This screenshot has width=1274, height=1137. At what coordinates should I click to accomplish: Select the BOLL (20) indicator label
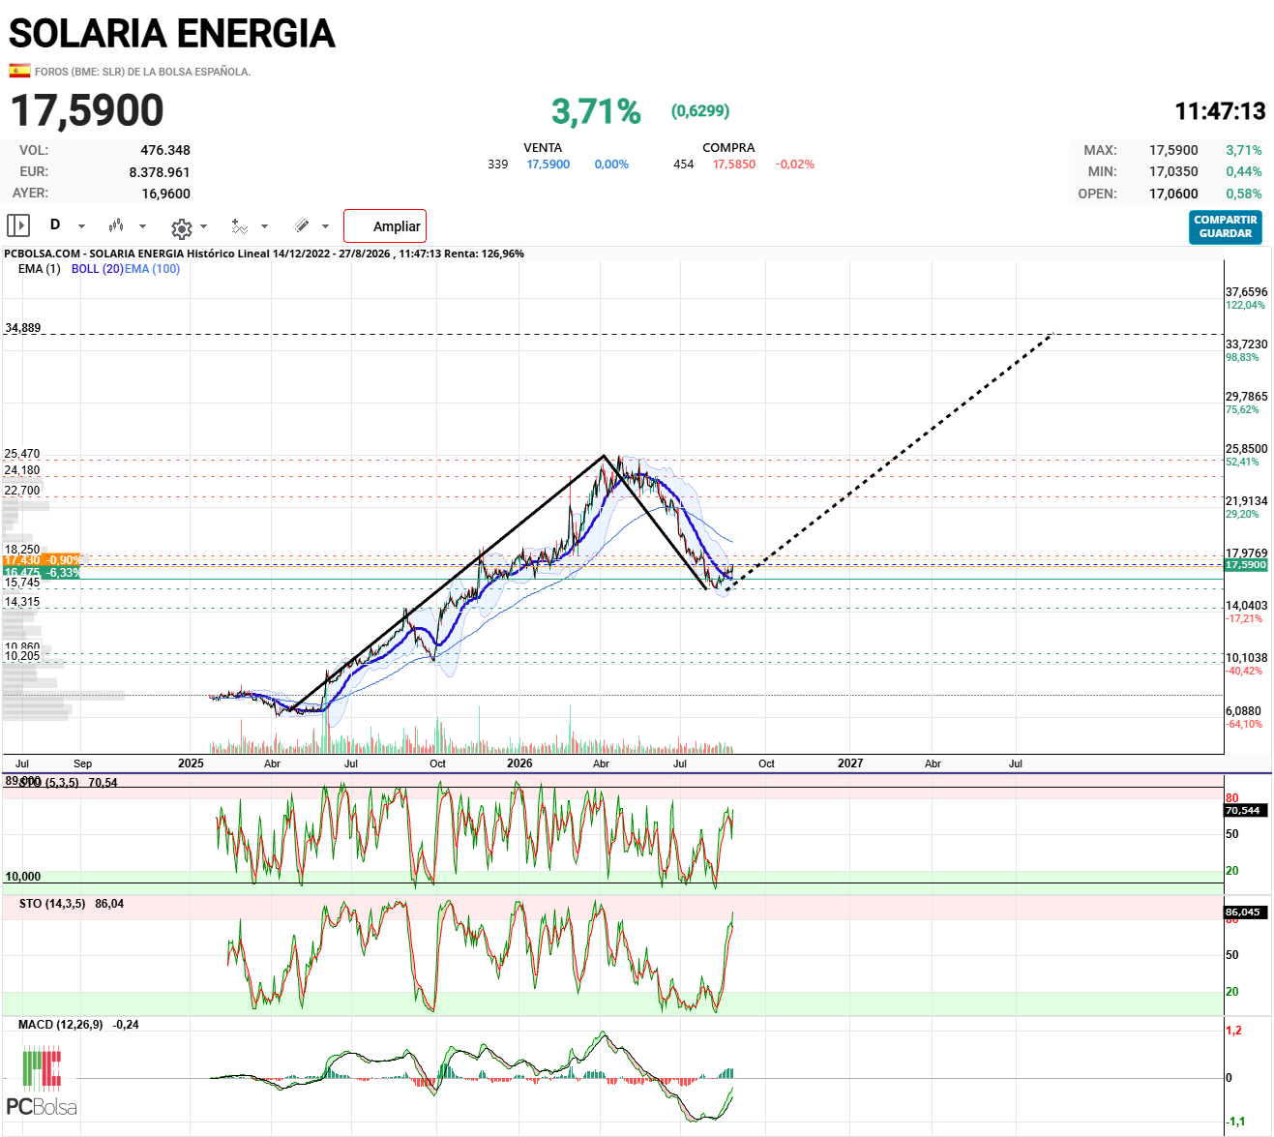(97, 269)
